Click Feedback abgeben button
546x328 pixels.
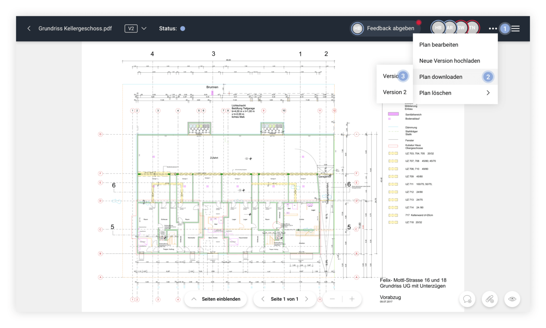point(385,28)
